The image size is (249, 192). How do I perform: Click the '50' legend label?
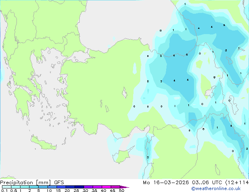(121, 190)
